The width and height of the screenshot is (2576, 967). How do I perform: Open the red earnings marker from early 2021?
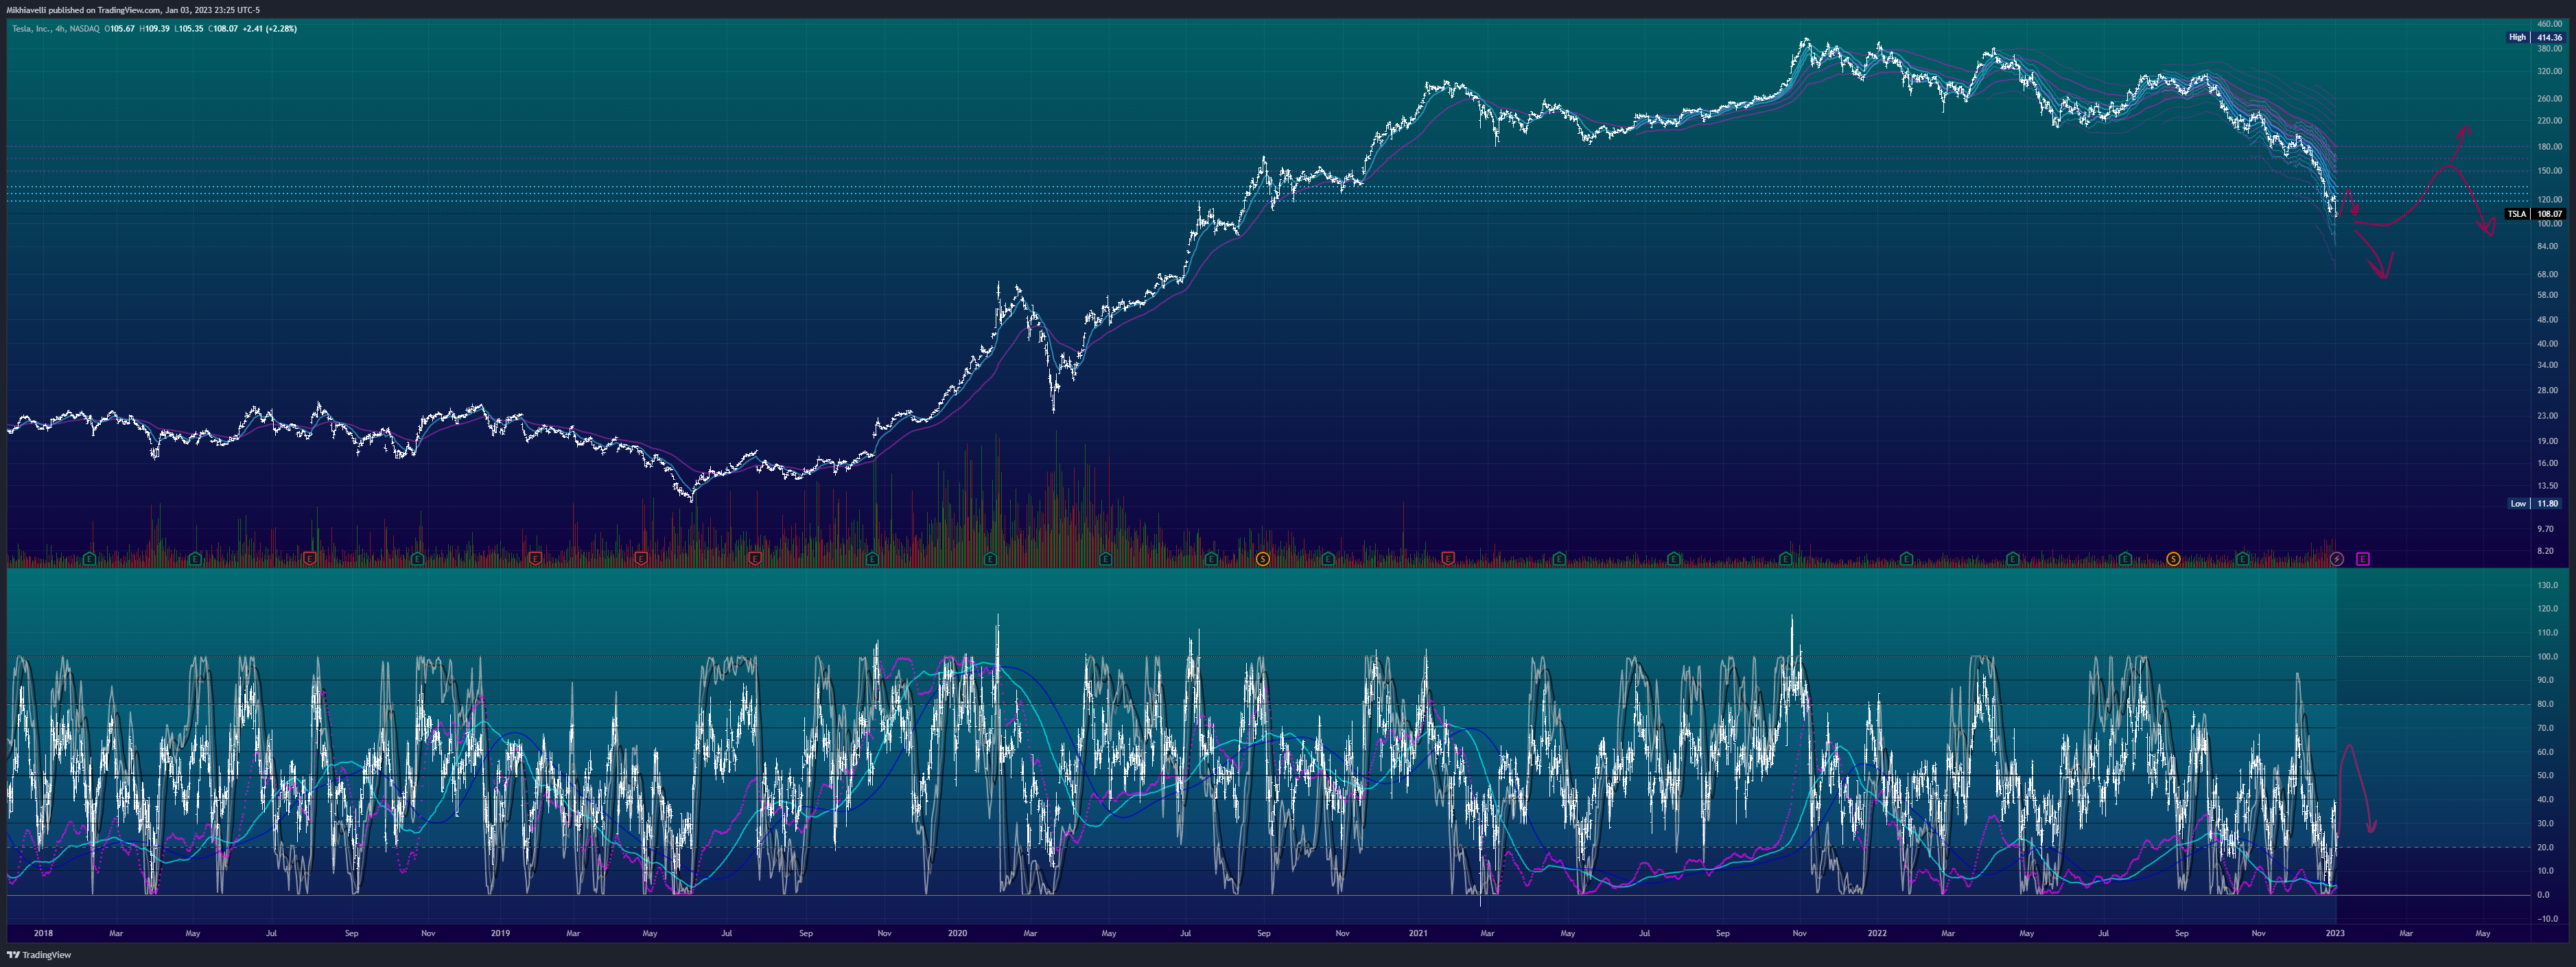point(1447,559)
